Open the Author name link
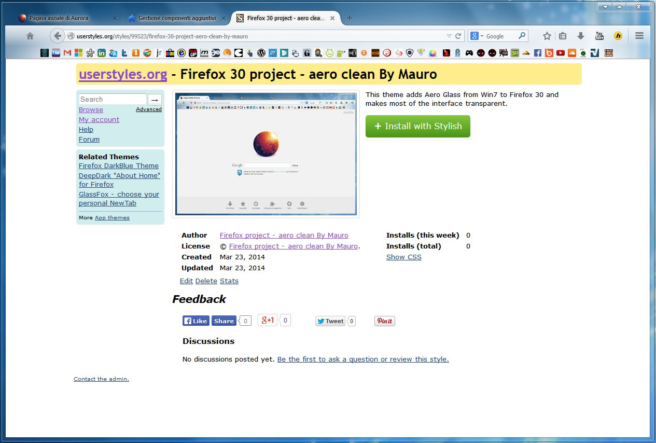This screenshot has width=656, height=443. click(284, 236)
